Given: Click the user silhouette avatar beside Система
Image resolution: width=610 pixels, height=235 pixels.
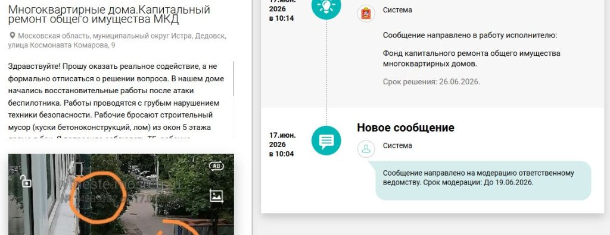Looking at the screenshot, I should (x=366, y=149).
